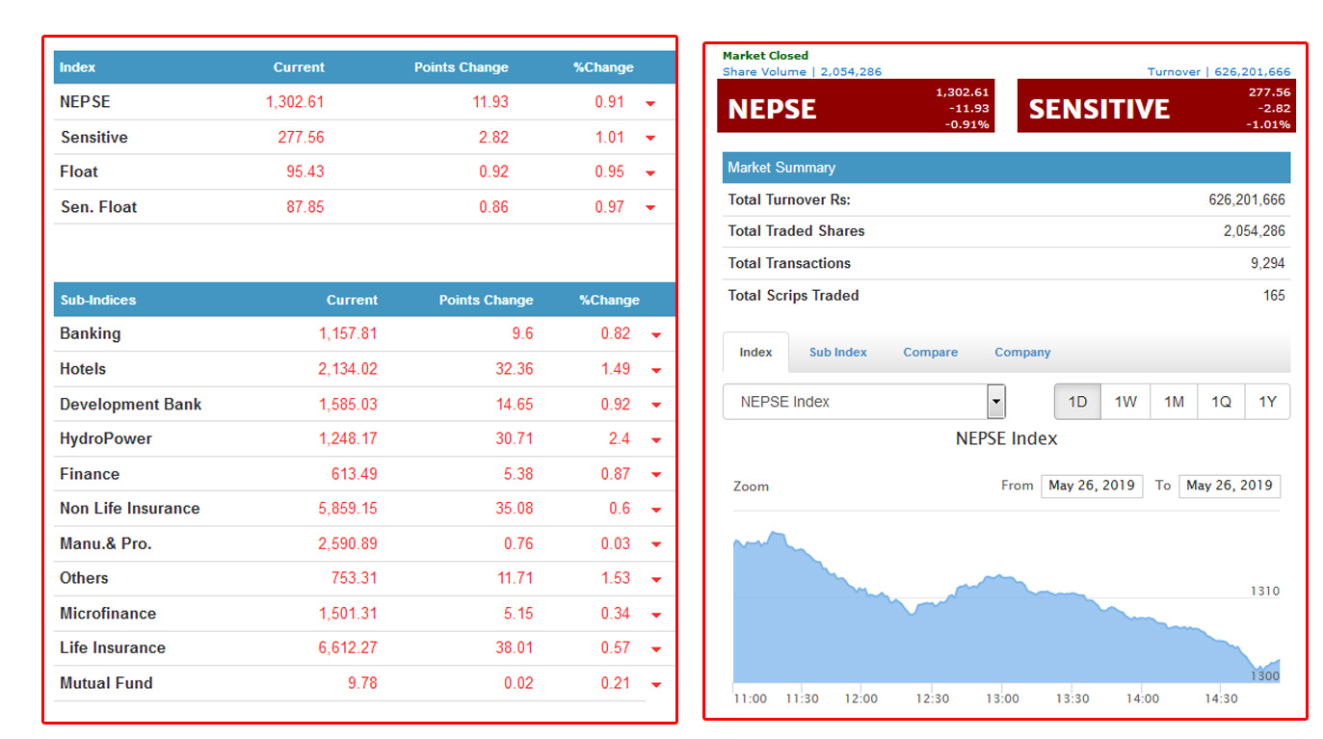Image resolution: width=1323 pixels, height=739 pixels.
Task: Click the down arrow in HydroPower row
Action: point(656,440)
